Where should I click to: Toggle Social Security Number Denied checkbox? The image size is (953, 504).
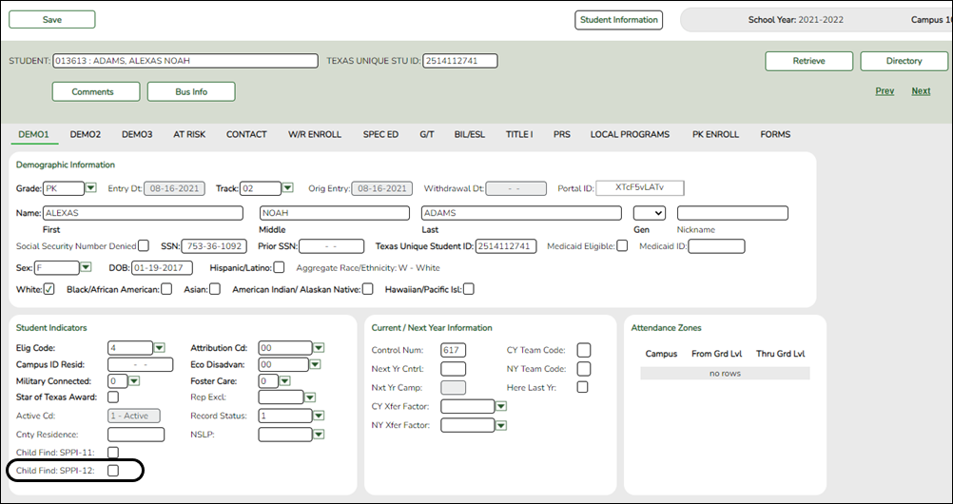(x=144, y=245)
